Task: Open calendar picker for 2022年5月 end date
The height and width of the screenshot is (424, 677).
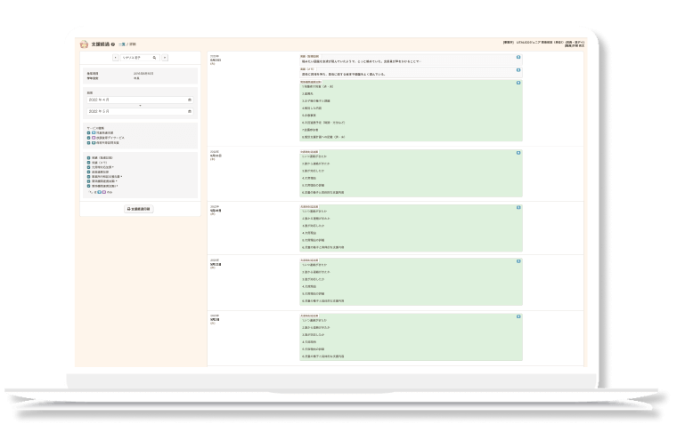Action: (189, 111)
